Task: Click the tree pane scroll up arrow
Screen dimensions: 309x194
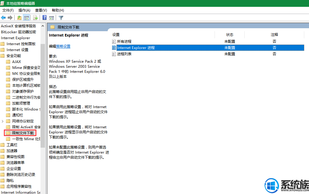Action: click(x=43, y=26)
